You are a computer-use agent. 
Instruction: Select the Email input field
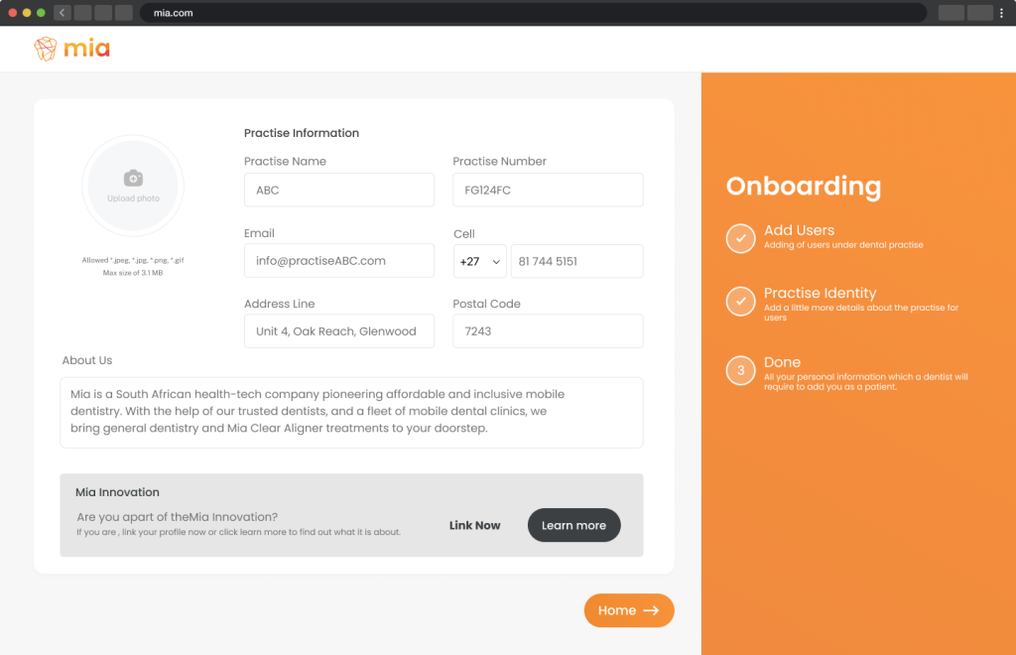tap(338, 261)
